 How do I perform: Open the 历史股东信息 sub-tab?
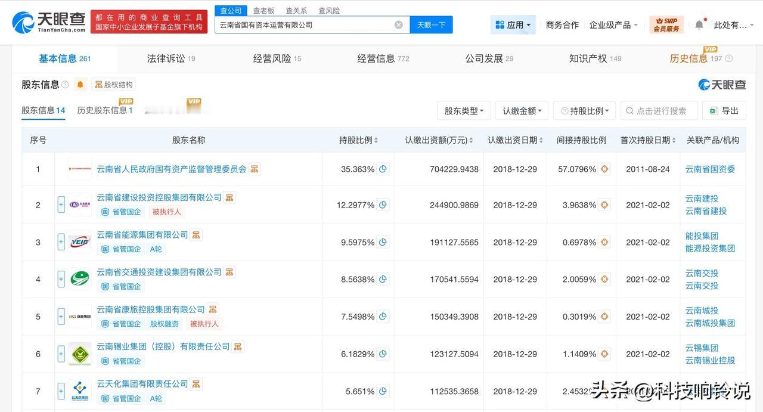[x=105, y=110]
